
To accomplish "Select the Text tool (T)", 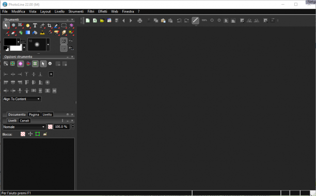I will coord(35,25).
